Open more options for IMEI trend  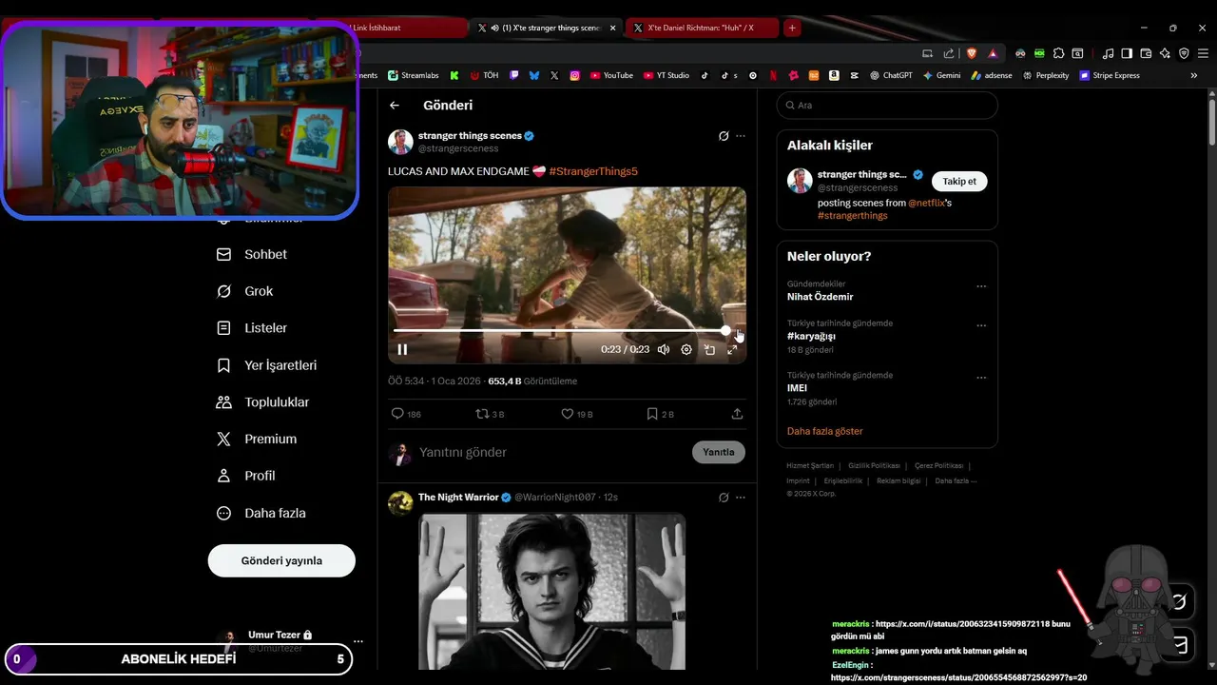[981, 378]
